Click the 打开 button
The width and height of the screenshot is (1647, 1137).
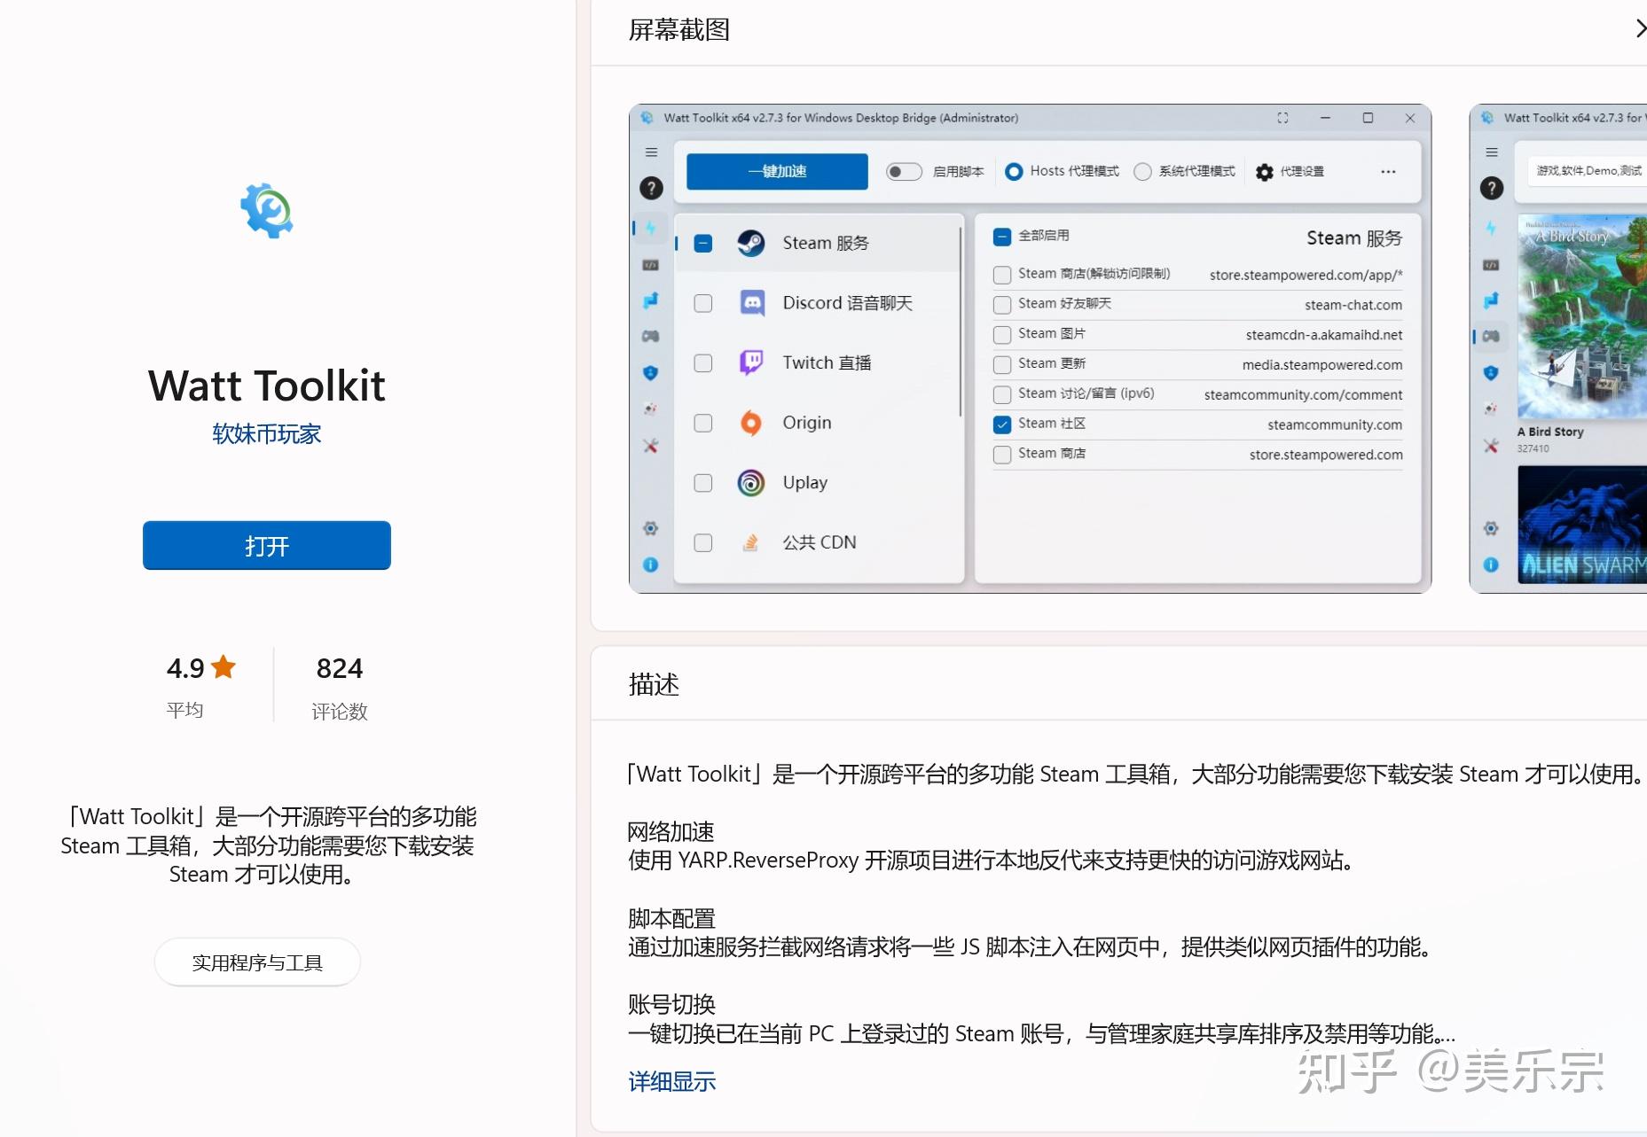[267, 545]
